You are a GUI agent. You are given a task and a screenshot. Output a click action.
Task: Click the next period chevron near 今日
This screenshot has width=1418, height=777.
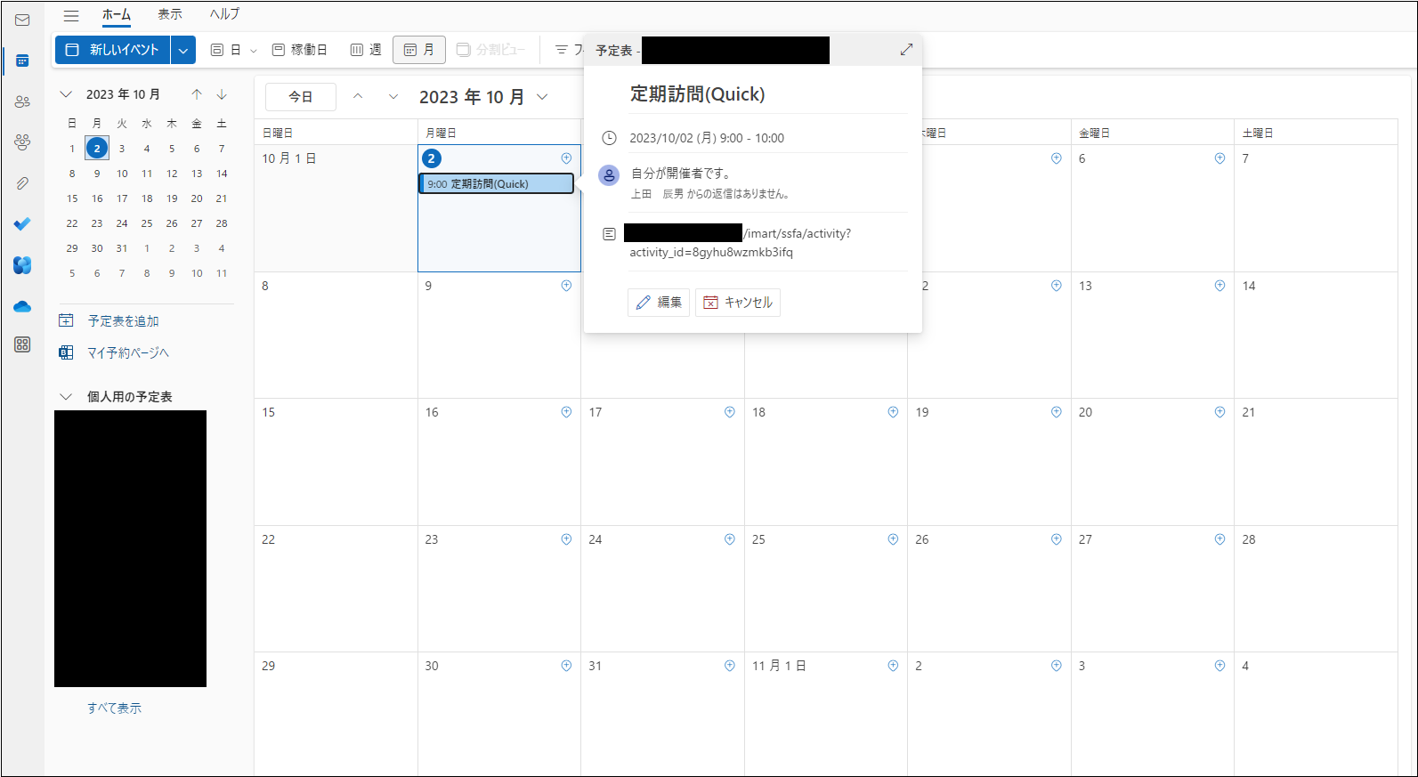(393, 96)
